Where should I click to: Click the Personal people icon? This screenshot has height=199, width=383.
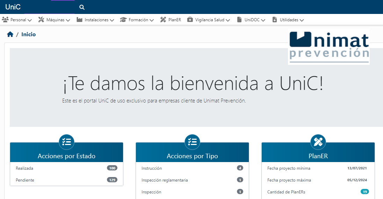[x=5, y=20]
